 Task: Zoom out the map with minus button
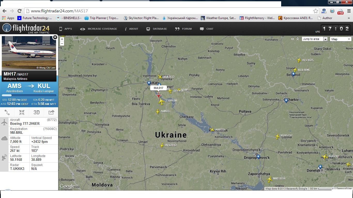tap(62, 44)
